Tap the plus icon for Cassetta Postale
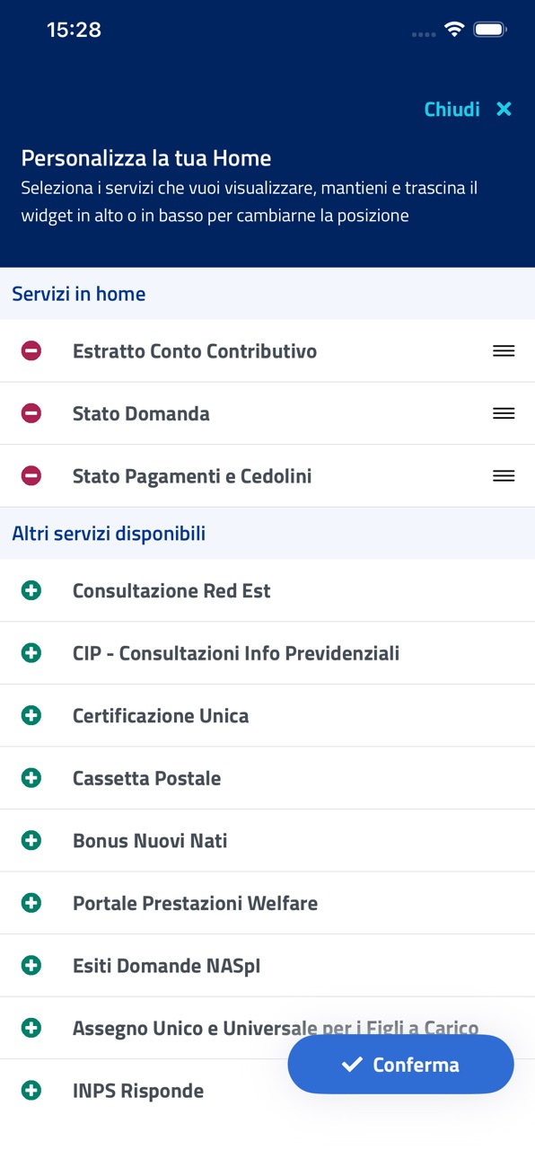Image resolution: width=535 pixels, height=1159 pixels. click(x=31, y=778)
